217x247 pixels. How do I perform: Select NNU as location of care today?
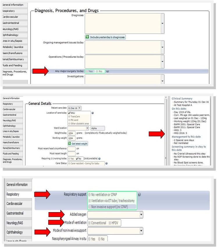[x=72, y=113]
